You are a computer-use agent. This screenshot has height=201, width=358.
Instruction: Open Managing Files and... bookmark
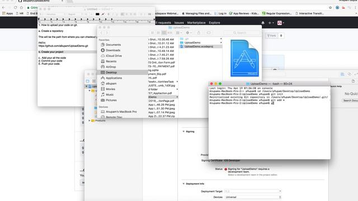[196, 13]
